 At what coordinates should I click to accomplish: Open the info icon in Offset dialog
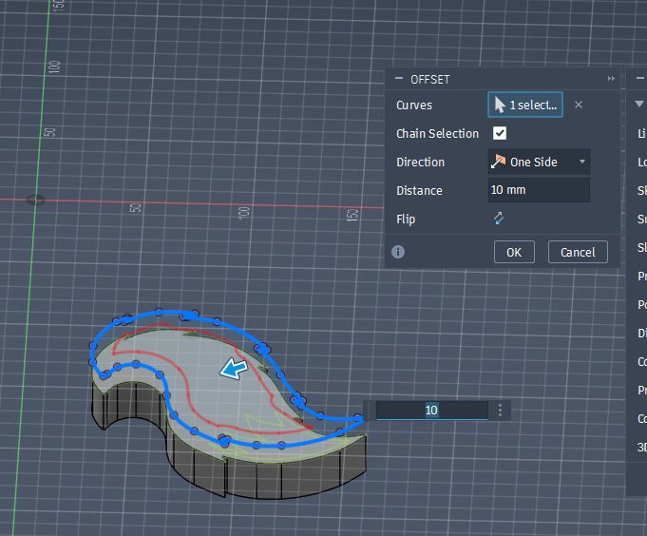tap(398, 252)
